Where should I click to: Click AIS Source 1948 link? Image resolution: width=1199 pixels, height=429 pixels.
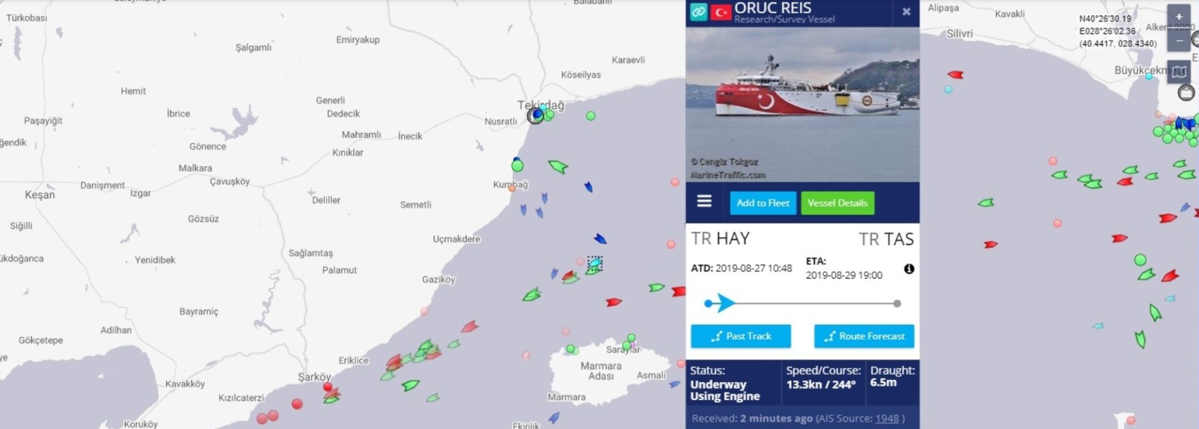(887, 418)
